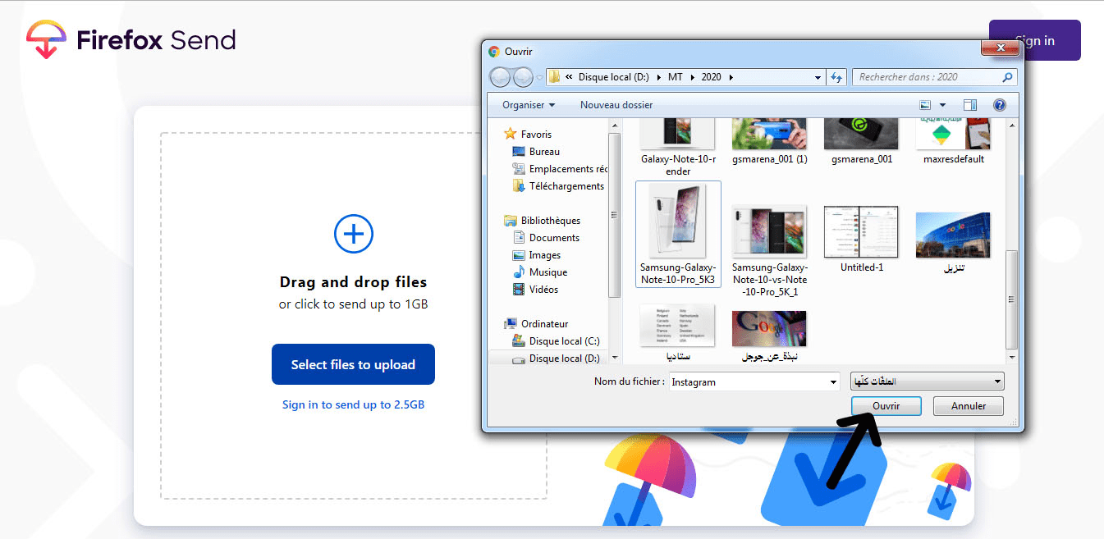Click the Firefox Send umbrella logo
This screenshot has height=539, width=1104.
[46, 39]
